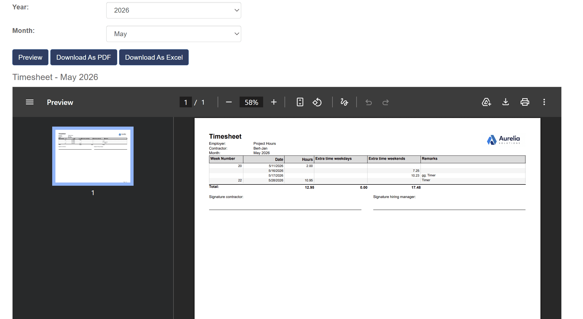583x319 pixels.
Task: Rotate the PDF counterclockwise
Action: click(317, 102)
